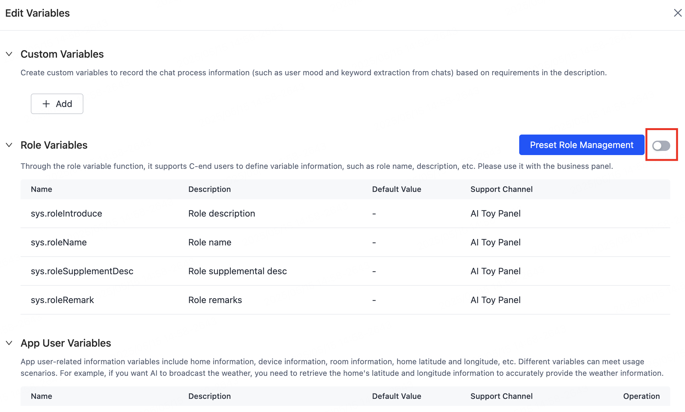Collapse the App User Variables chevron
The width and height of the screenshot is (685, 412).
[9, 343]
